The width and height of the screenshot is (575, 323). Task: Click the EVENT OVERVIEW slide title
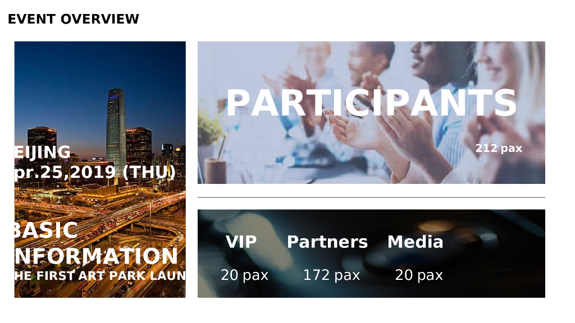(74, 19)
